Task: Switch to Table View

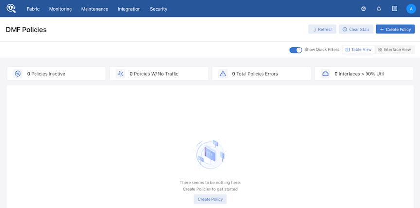Action: 358,49
